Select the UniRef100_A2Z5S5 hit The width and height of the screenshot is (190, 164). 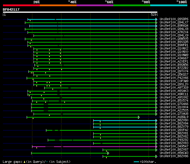click(174, 111)
